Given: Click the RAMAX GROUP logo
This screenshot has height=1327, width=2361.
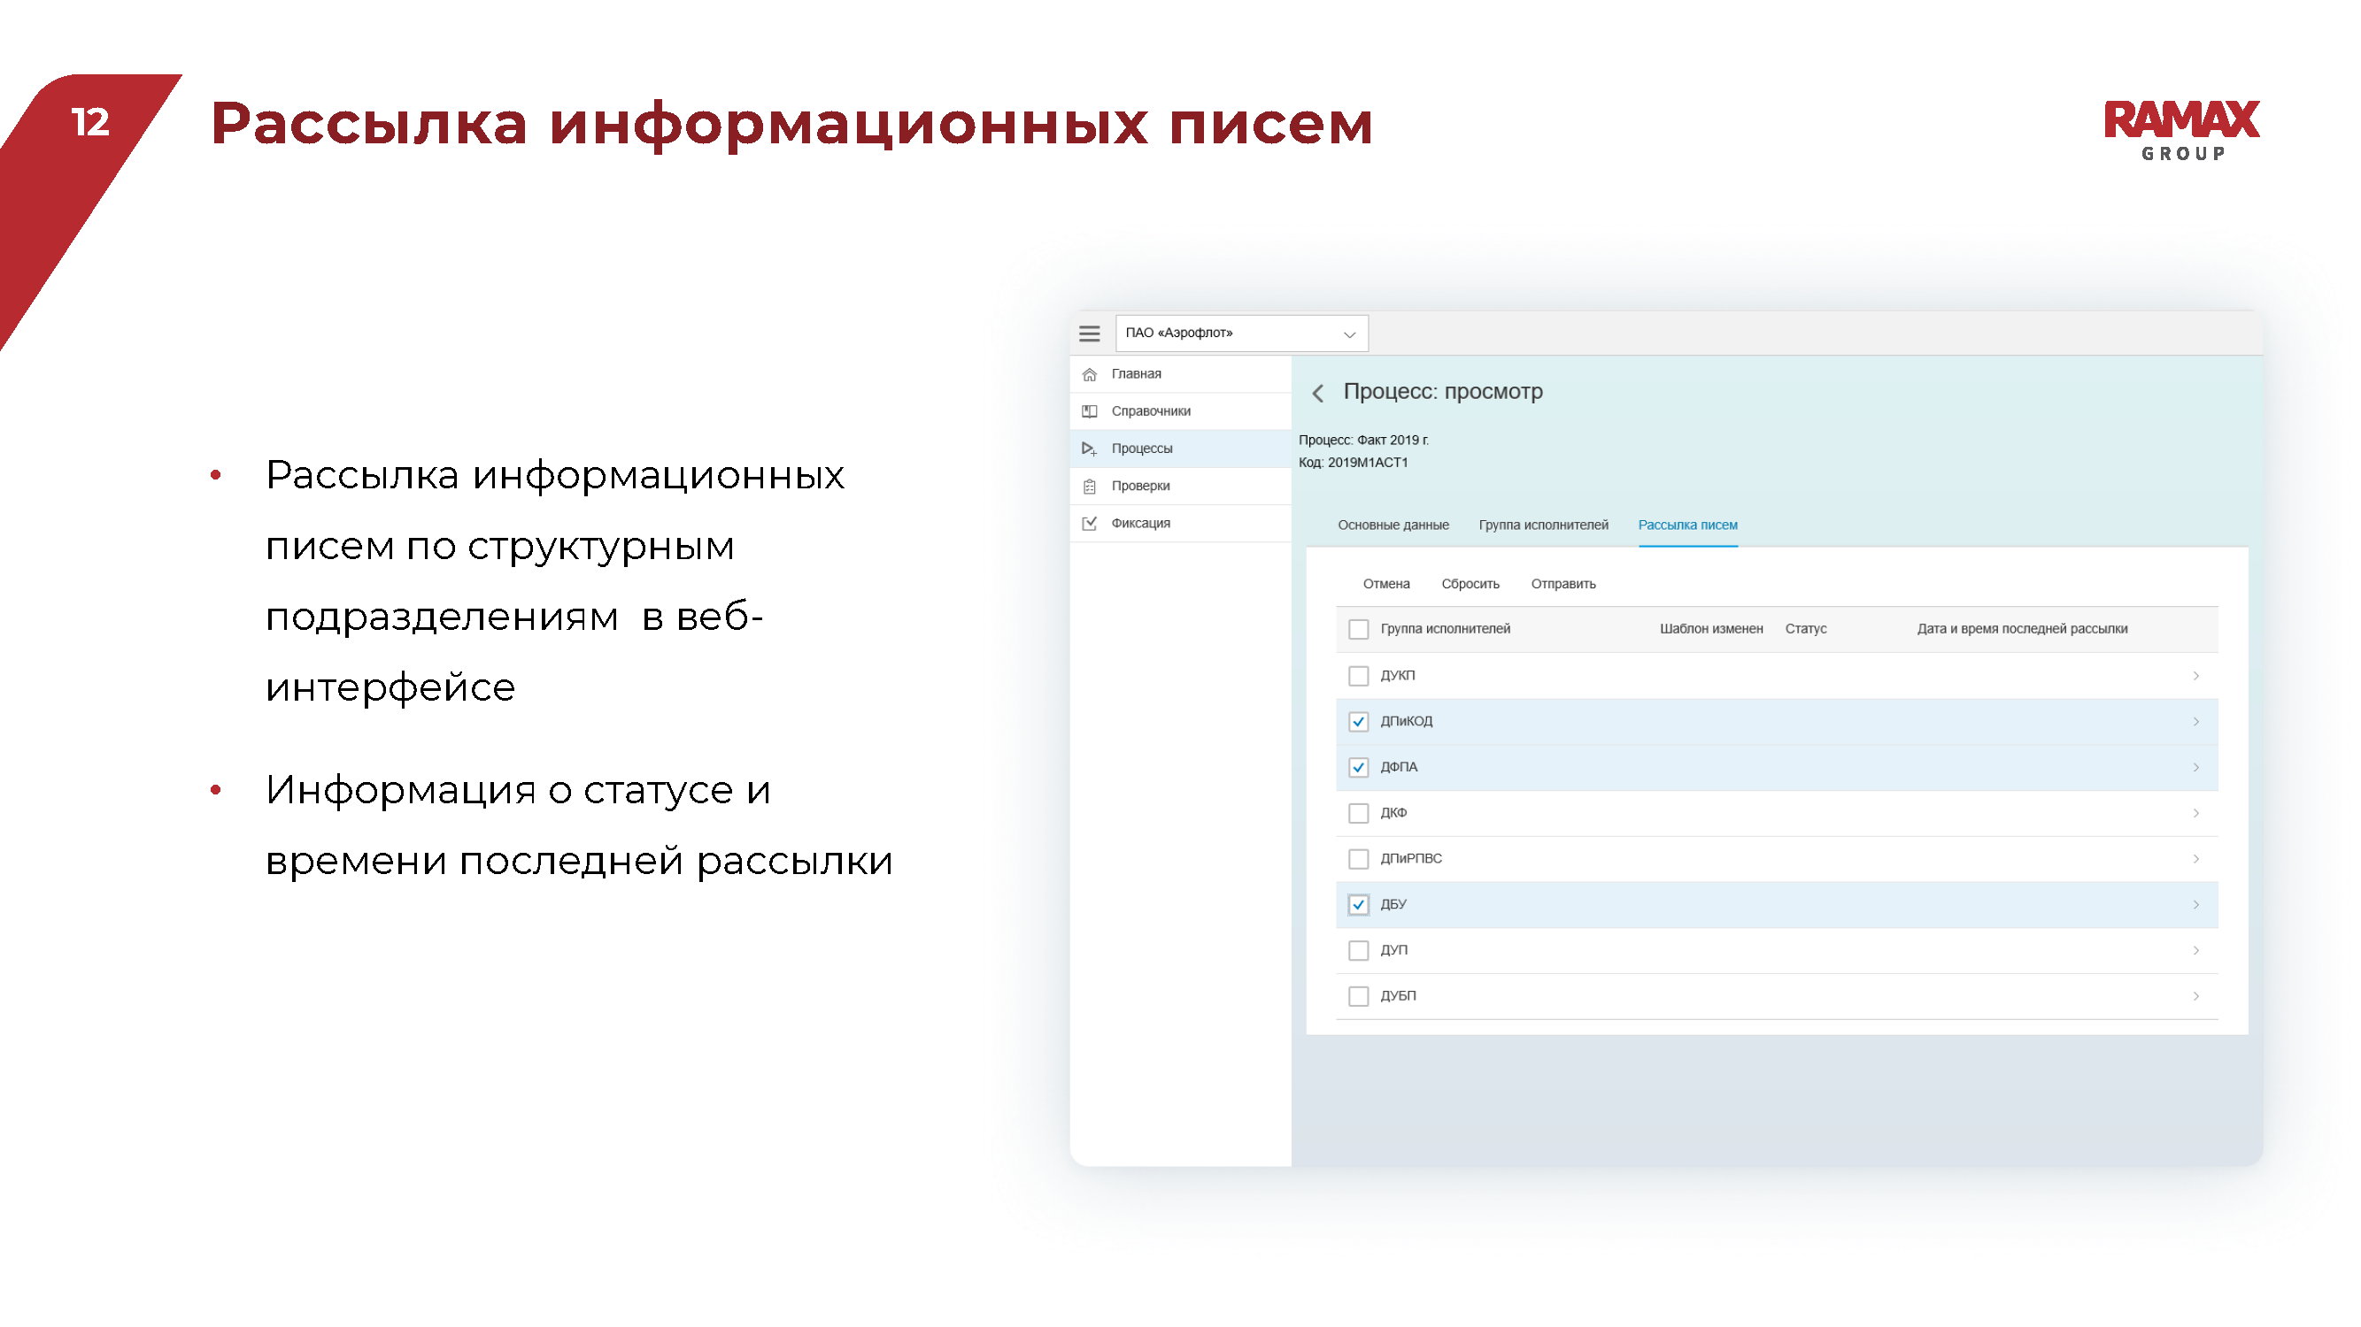Looking at the screenshot, I should (2181, 130).
